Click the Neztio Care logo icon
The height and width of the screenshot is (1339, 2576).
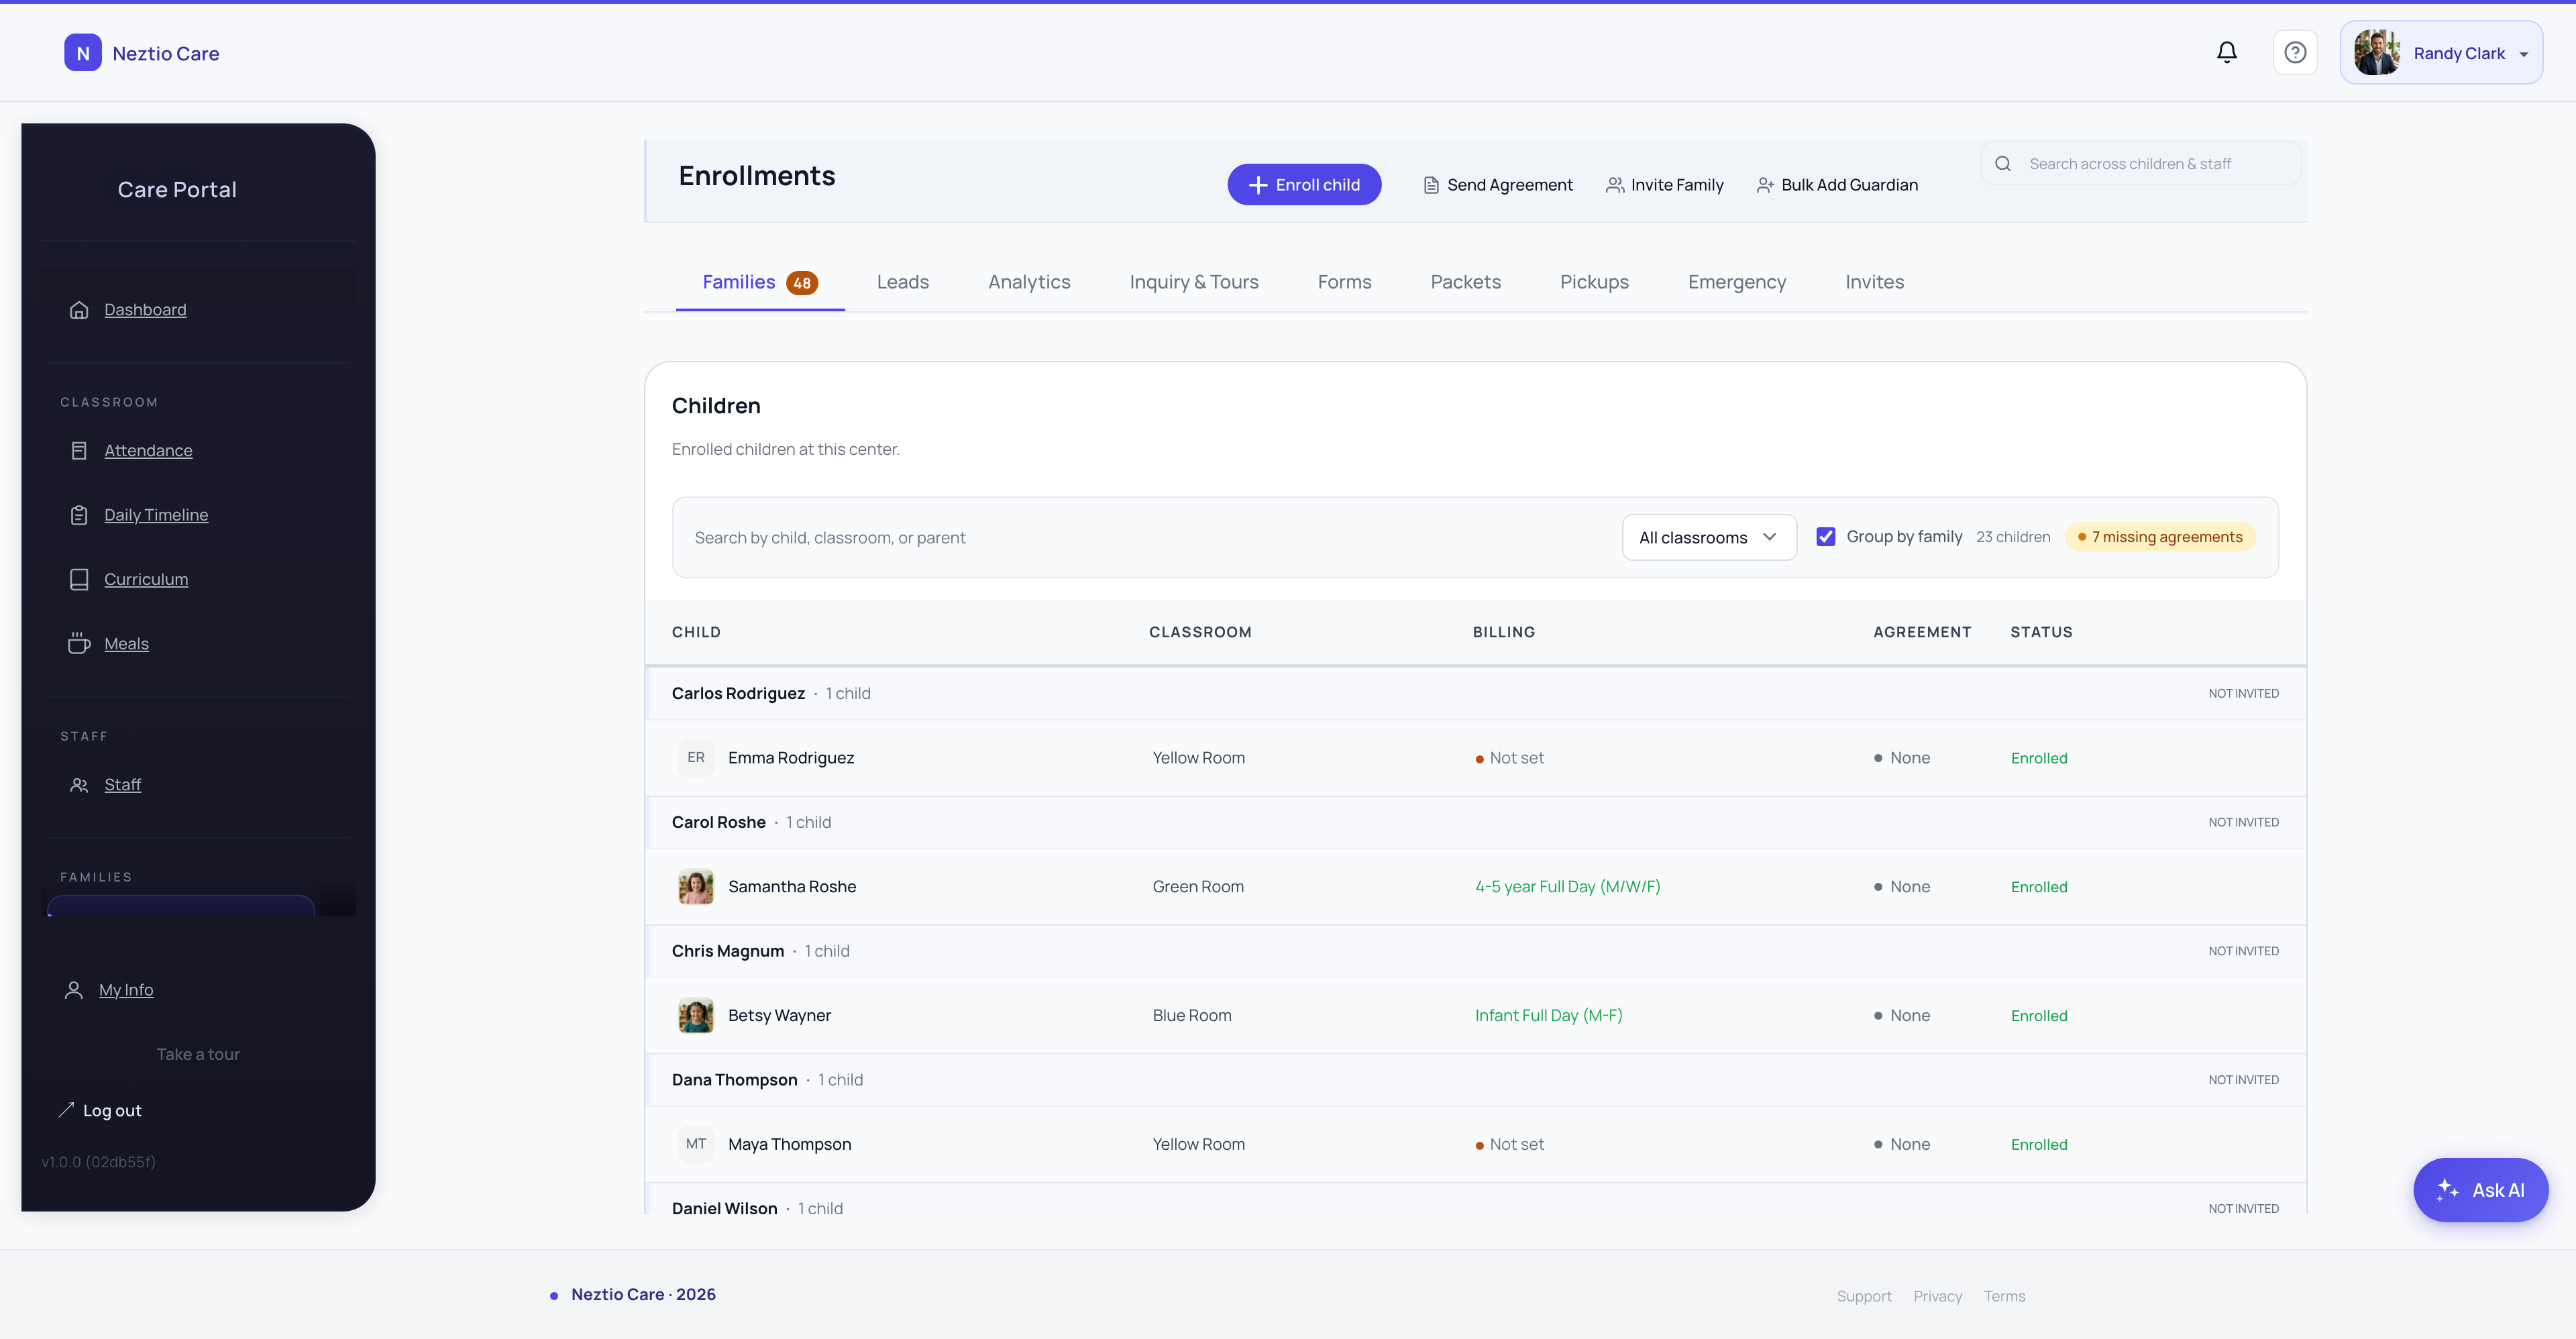[x=83, y=53]
